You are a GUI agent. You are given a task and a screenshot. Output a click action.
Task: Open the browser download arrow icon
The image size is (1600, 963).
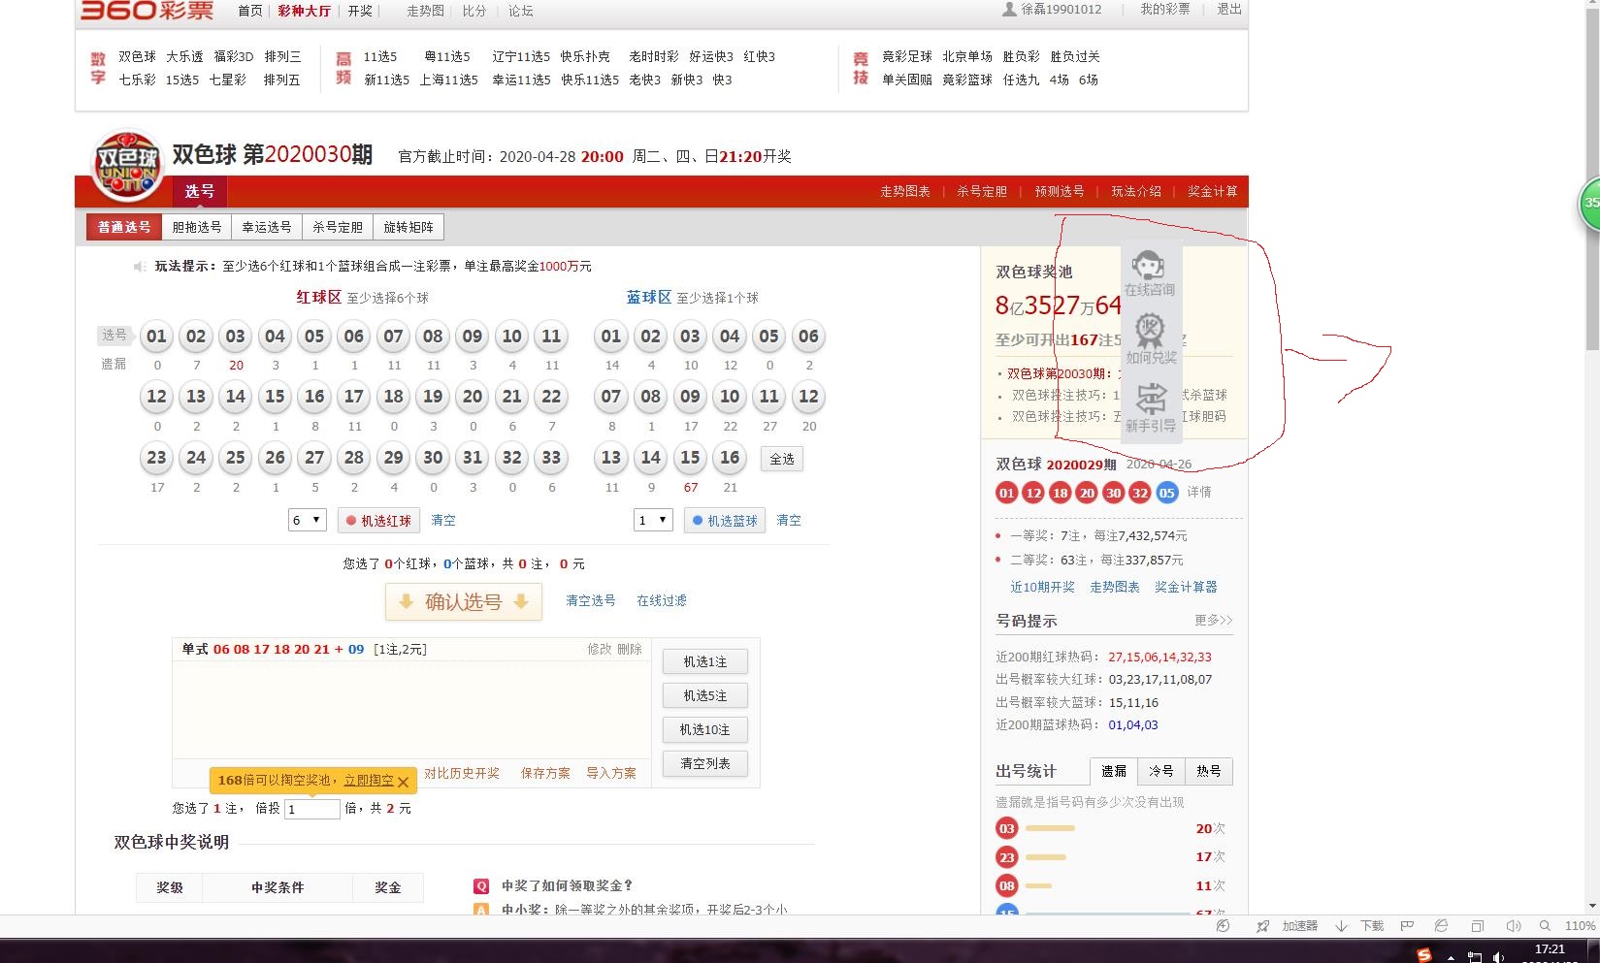point(1342,926)
